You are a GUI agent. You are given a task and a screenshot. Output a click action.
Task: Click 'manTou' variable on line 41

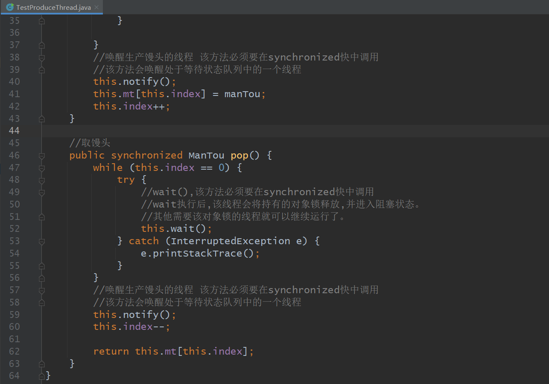coord(242,94)
